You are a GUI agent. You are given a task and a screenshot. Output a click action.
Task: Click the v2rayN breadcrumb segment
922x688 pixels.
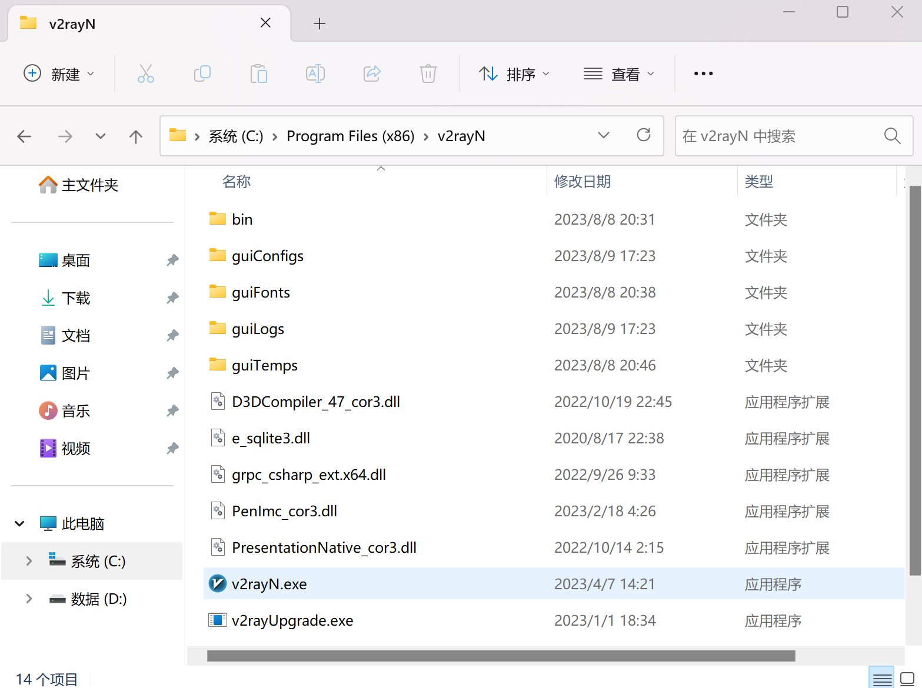click(x=461, y=136)
